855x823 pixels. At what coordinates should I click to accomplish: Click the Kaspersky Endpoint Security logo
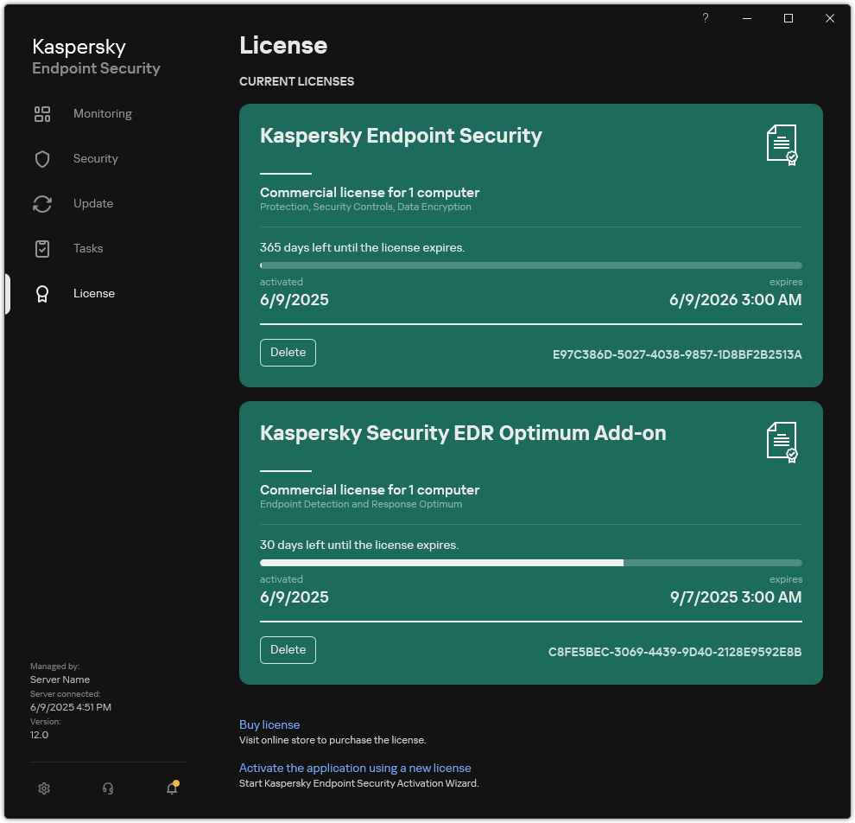[95, 56]
